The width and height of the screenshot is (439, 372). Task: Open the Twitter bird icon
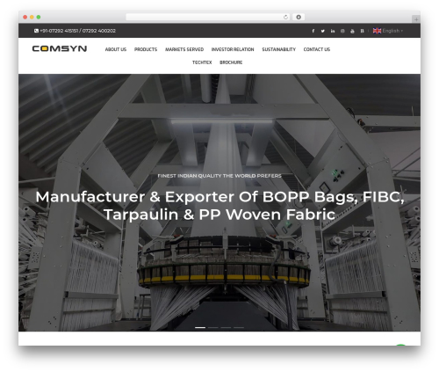322,31
